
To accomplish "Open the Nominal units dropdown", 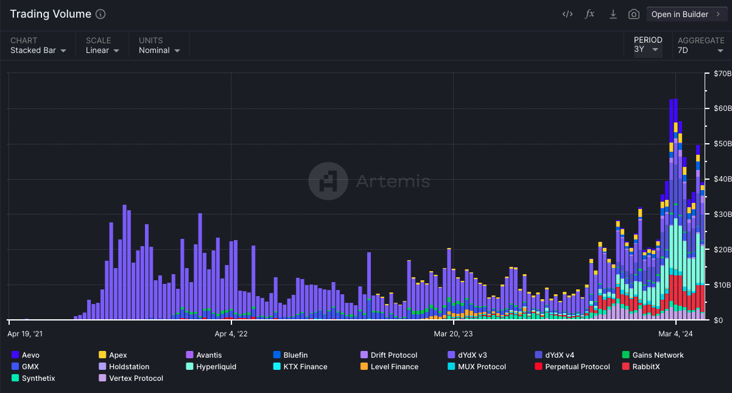I will click(x=159, y=51).
